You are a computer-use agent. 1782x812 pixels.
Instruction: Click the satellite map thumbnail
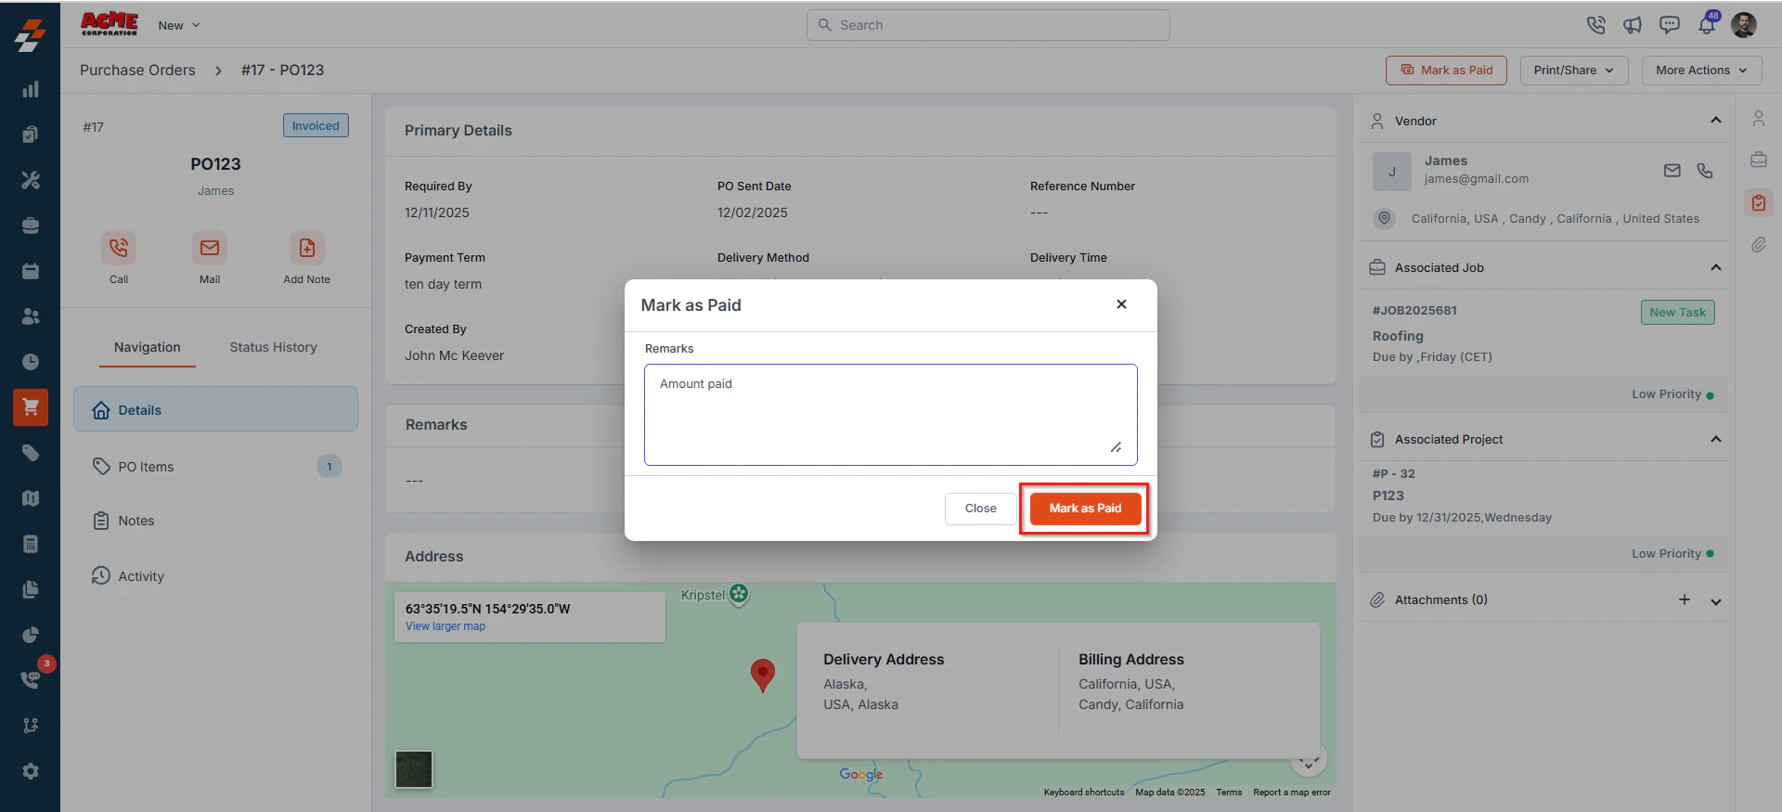414,769
